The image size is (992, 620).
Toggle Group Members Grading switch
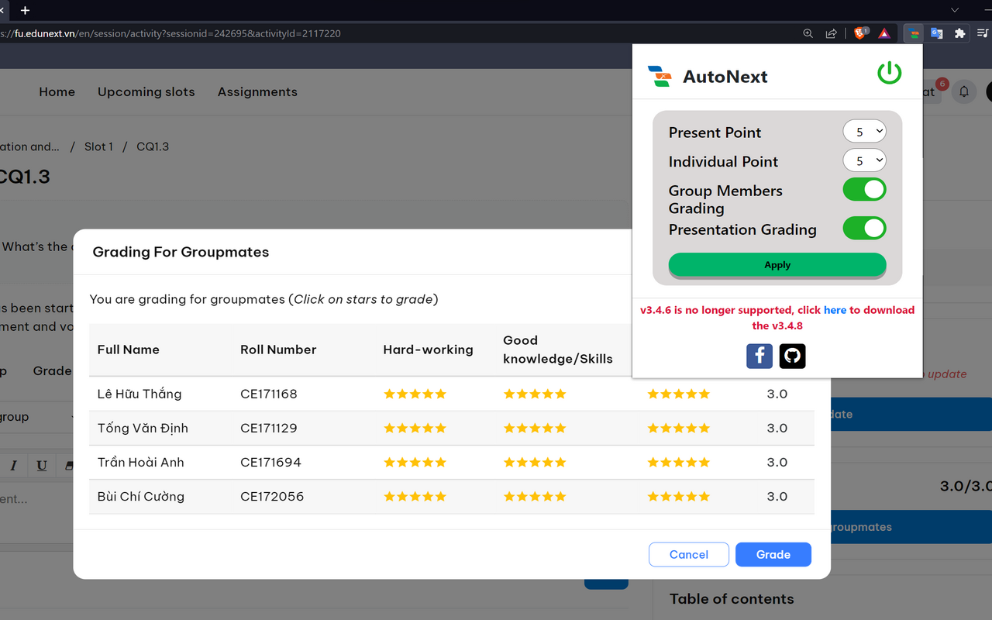click(x=864, y=189)
